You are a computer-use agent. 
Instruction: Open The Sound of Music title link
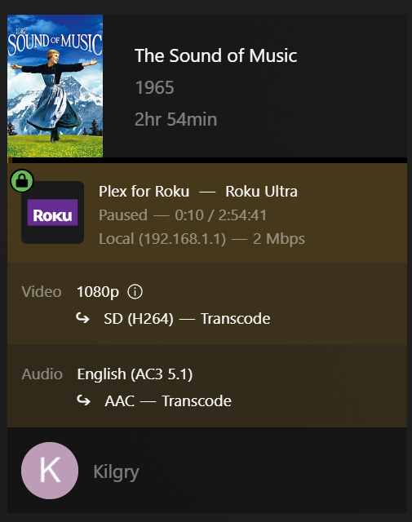216,55
